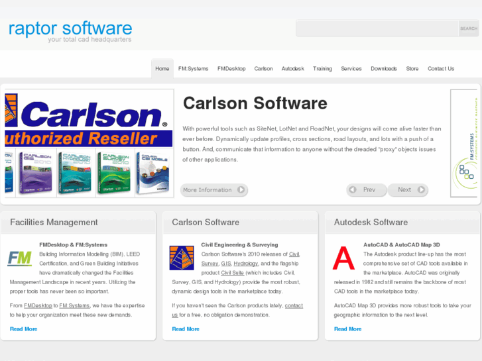Click the right arrow icon on Next
482x361 pixels.
[x=421, y=189]
